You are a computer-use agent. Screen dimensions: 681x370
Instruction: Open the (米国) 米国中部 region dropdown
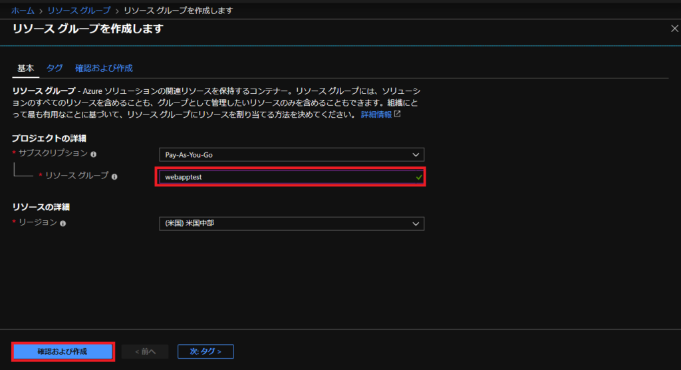(x=291, y=224)
